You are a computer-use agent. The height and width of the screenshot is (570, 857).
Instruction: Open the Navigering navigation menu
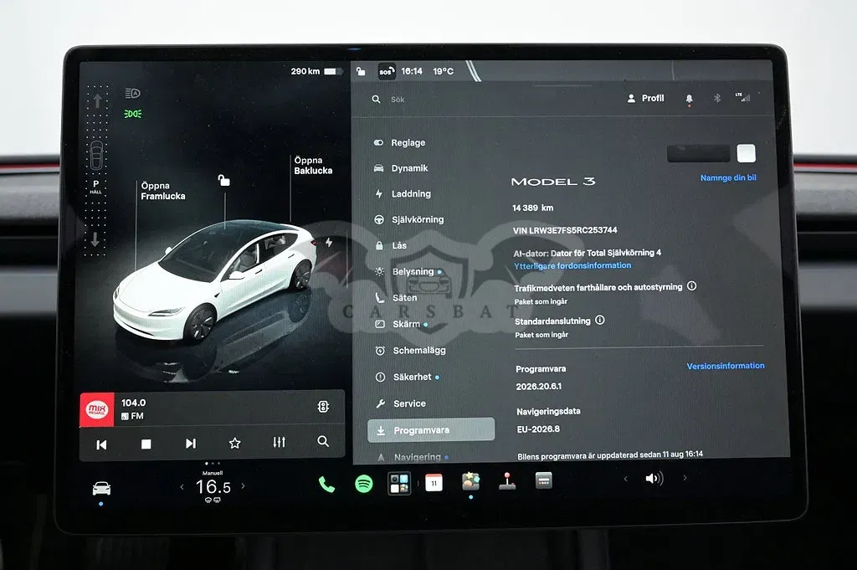413,457
